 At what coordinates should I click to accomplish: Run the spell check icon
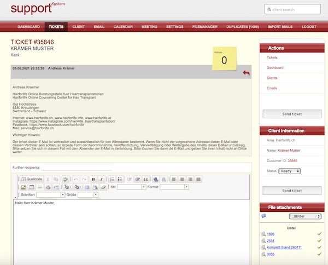[x=66, y=179]
